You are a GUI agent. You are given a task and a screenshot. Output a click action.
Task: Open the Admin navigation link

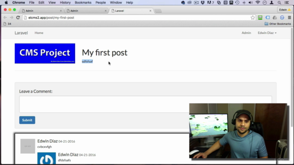point(246,33)
